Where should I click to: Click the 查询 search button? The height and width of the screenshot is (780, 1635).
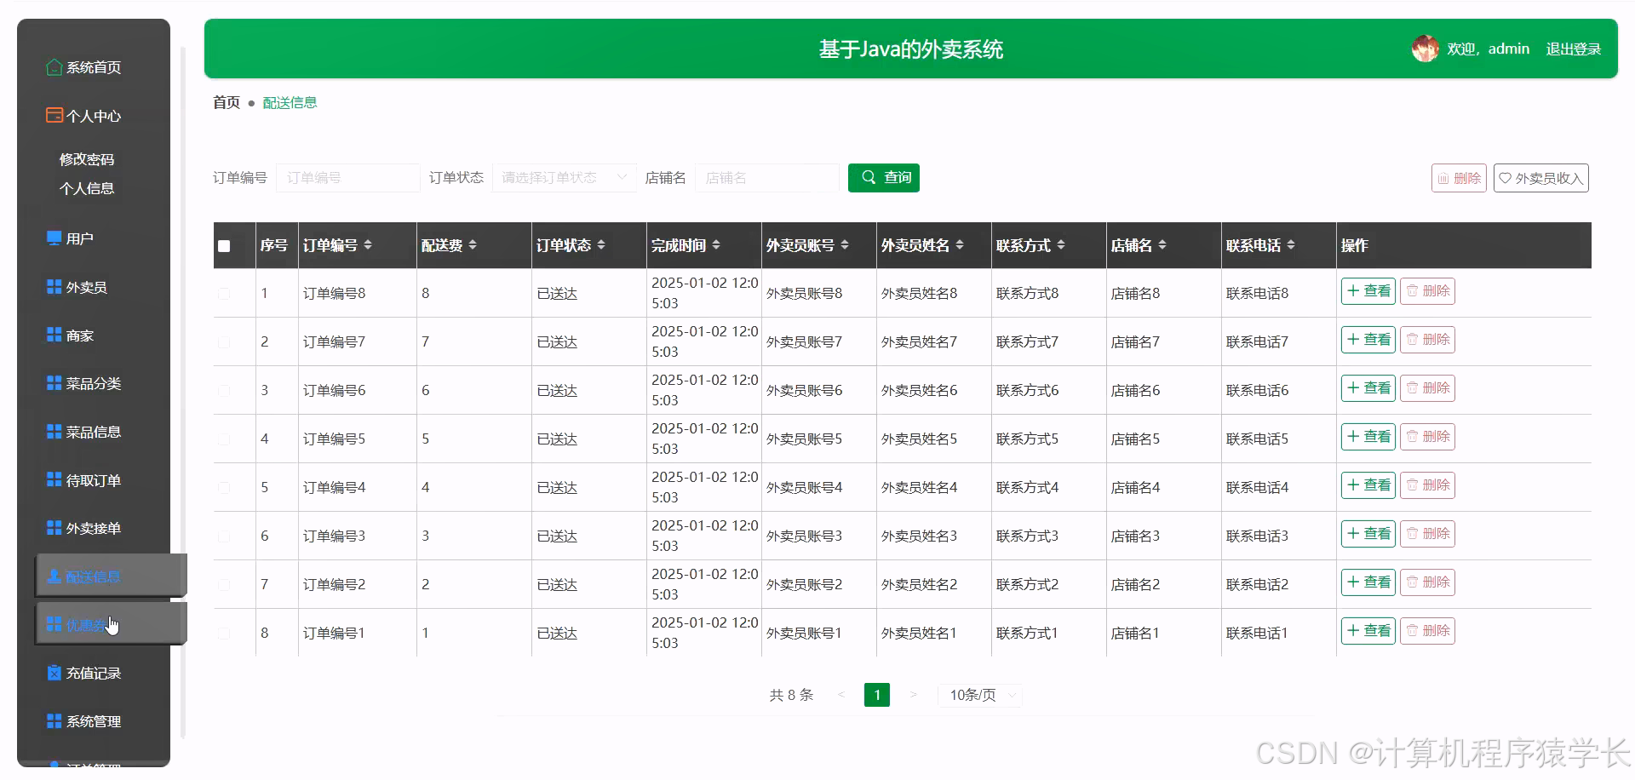(x=883, y=178)
